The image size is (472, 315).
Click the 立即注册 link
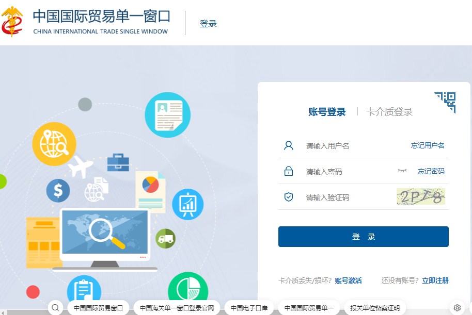click(435, 280)
